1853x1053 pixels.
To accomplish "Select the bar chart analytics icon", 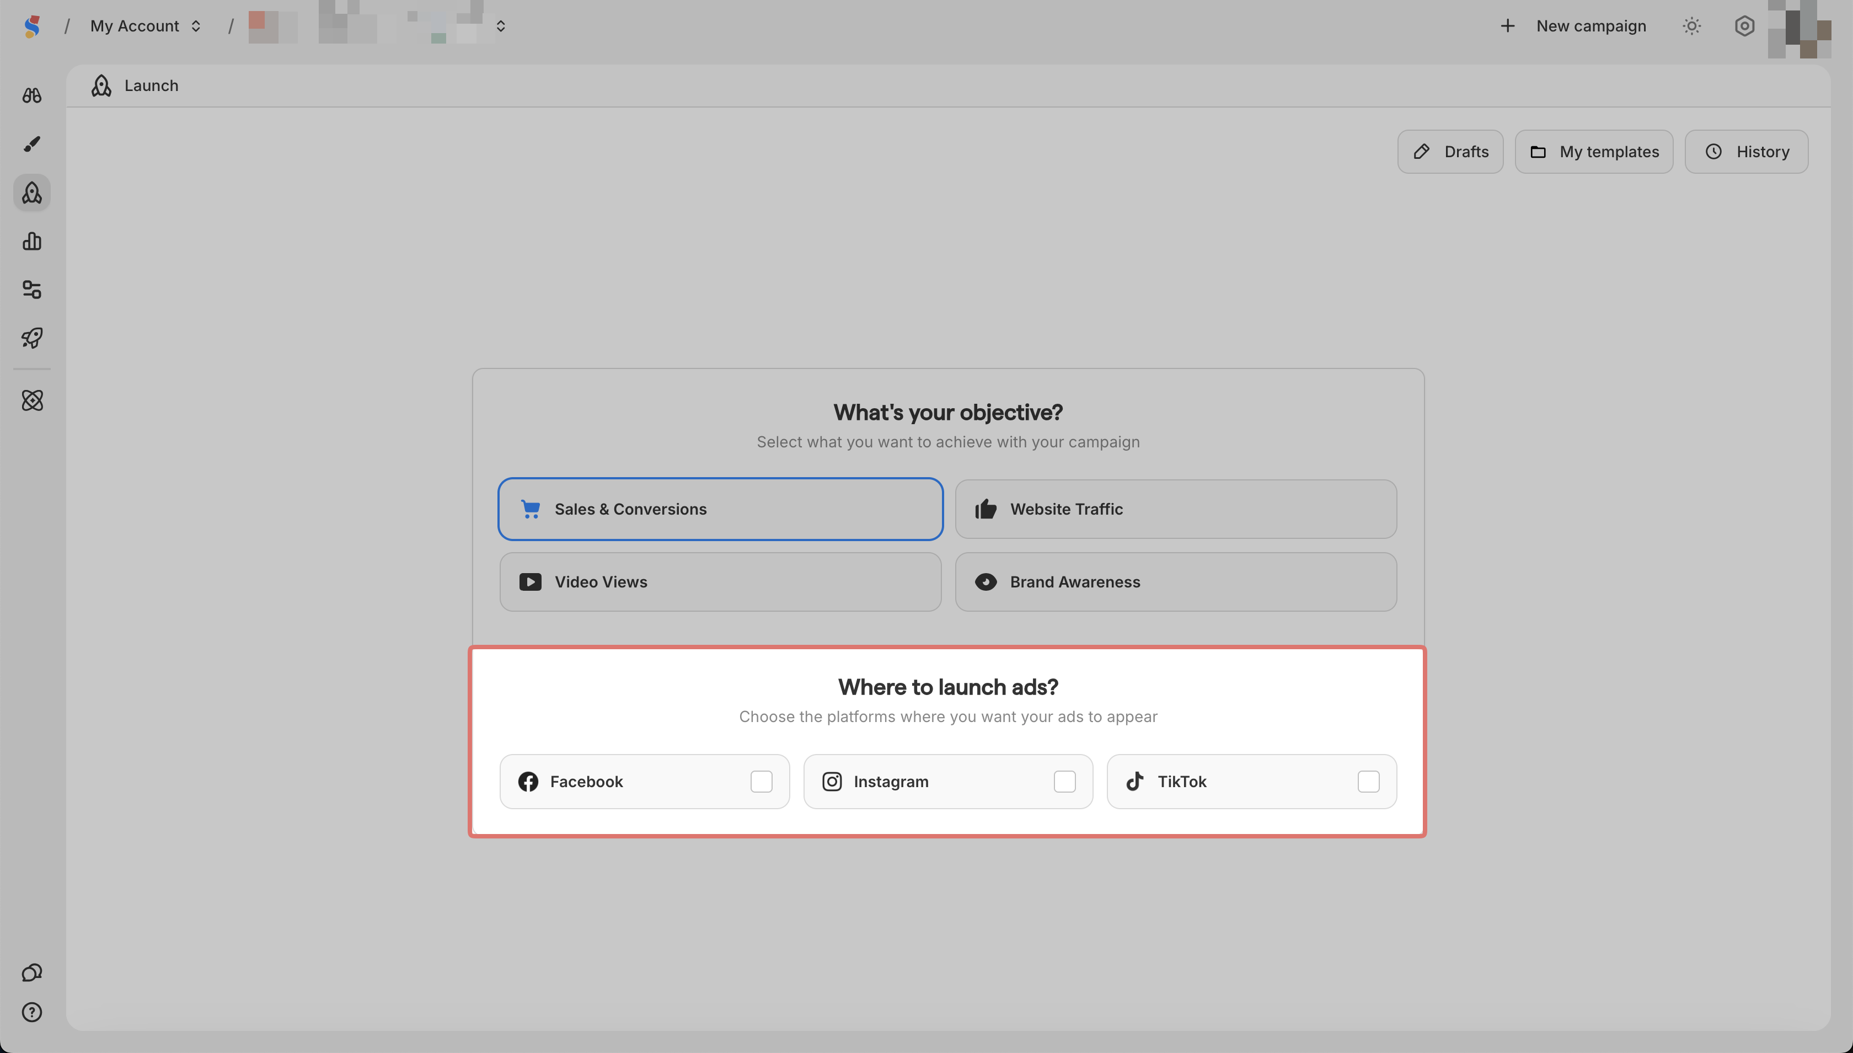I will [x=32, y=241].
